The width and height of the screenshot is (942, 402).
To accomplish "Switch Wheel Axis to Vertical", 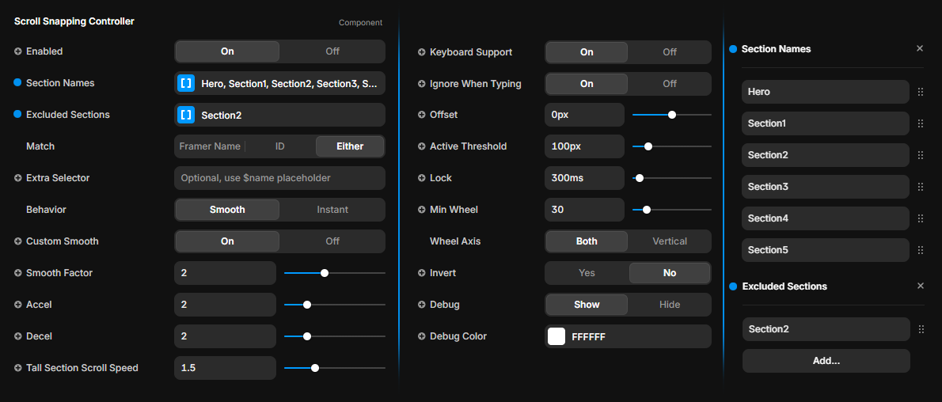I will coord(669,241).
